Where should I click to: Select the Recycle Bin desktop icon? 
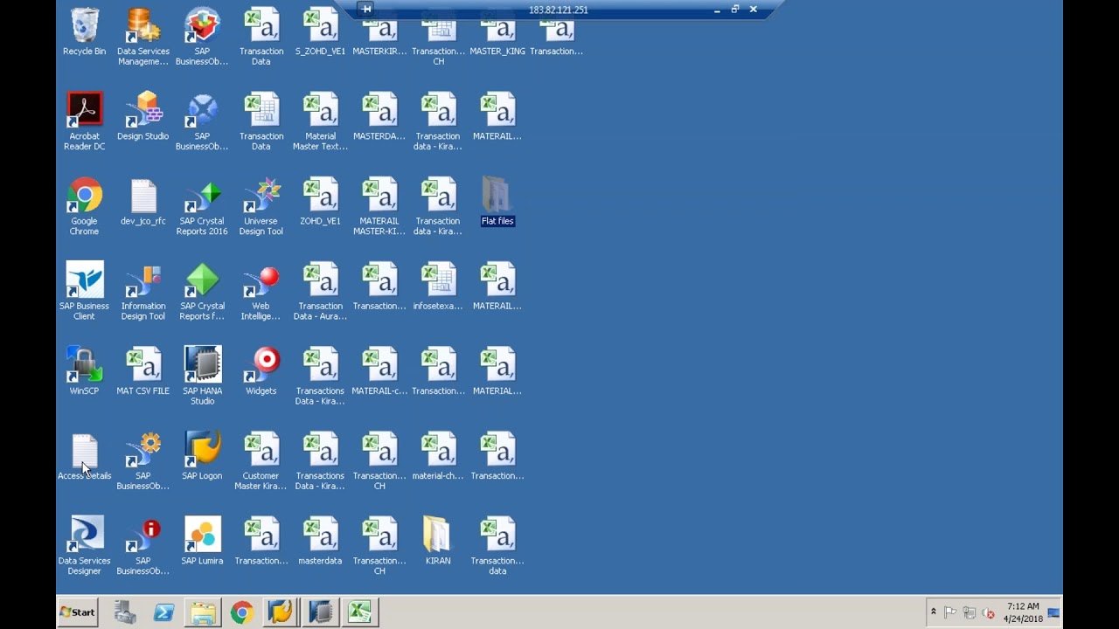(x=84, y=32)
